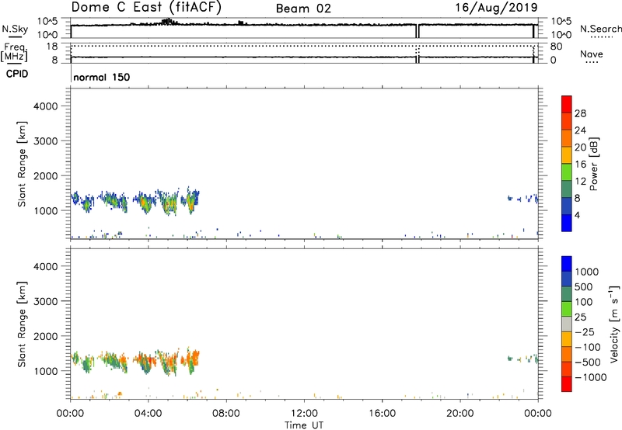Image resolution: width=622 pixels, height=430 pixels.
Task: Click the 'Beam 02' label
Action: [303, 9]
